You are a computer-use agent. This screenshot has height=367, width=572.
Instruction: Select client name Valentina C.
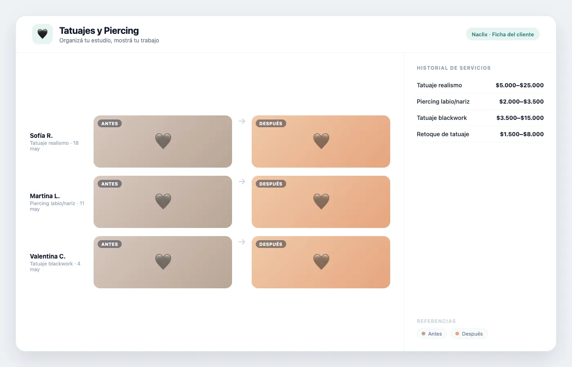point(47,256)
